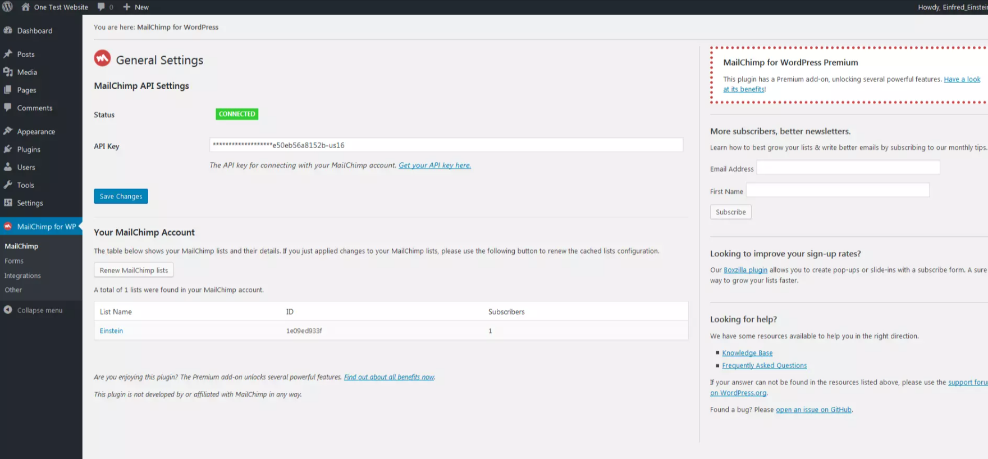Open the Knowledge Base link

pos(747,353)
